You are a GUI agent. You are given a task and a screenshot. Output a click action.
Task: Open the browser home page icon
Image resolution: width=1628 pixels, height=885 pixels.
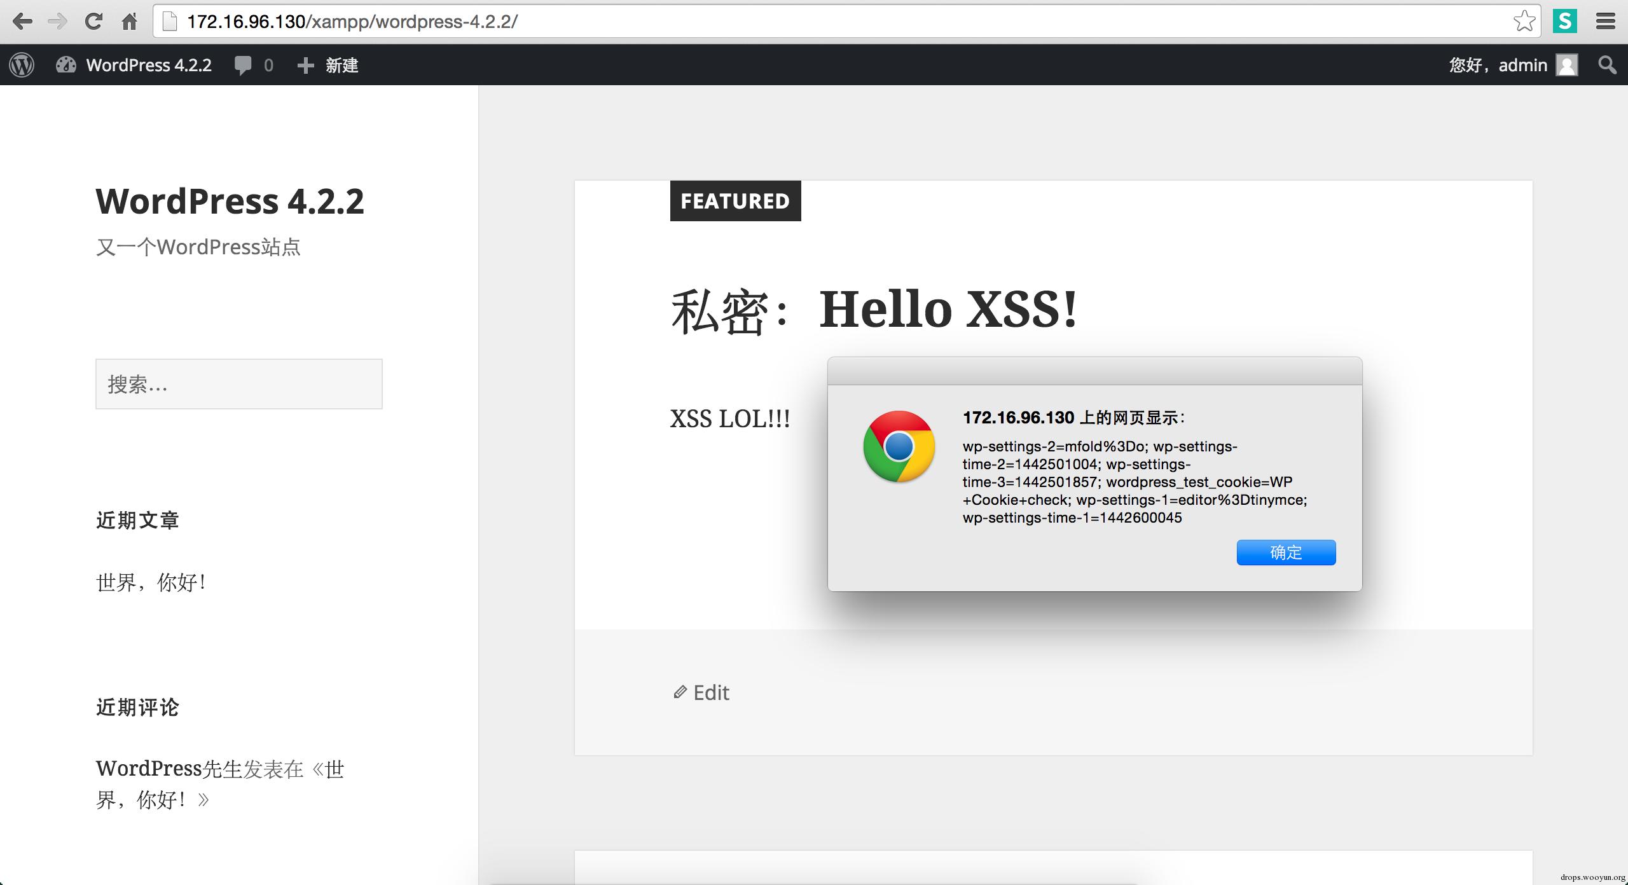point(130,22)
